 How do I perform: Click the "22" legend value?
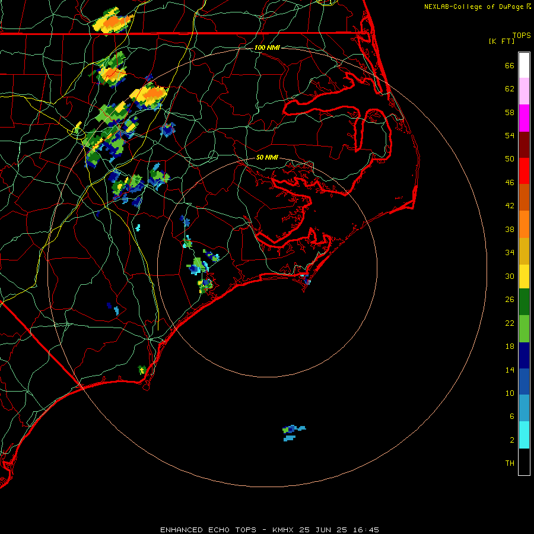pos(510,323)
